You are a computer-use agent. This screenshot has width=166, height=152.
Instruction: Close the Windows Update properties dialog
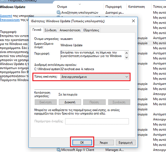(x=133, y=21)
